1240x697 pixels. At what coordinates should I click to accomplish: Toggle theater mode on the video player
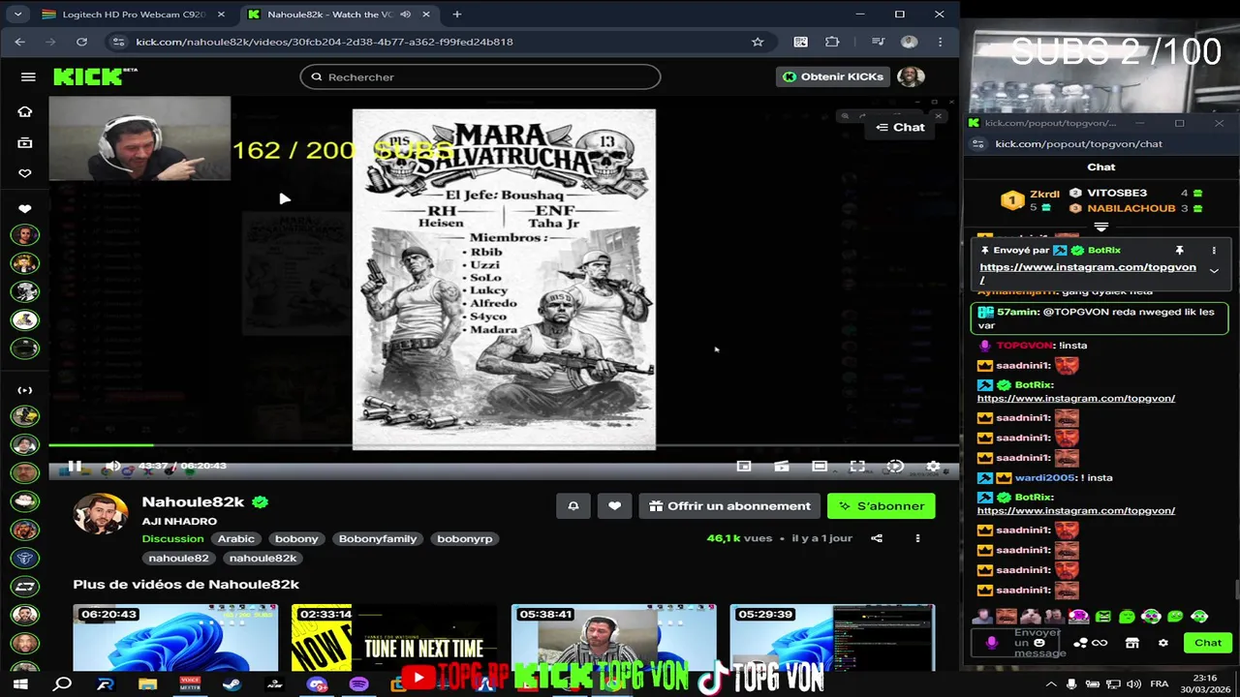pyautogui.click(x=820, y=466)
